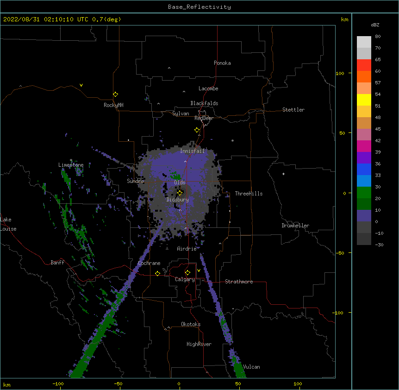Viewport: 399px width, 390px height.
Task: Click the dBZ legend heading
Action: click(x=375, y=25)
